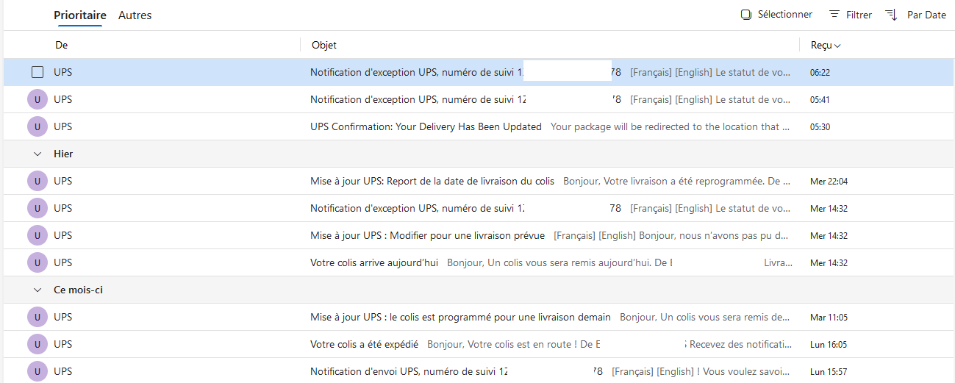The image size is (955, 383).
Task: Switch to the Autres tab
Action: (135, 15)
